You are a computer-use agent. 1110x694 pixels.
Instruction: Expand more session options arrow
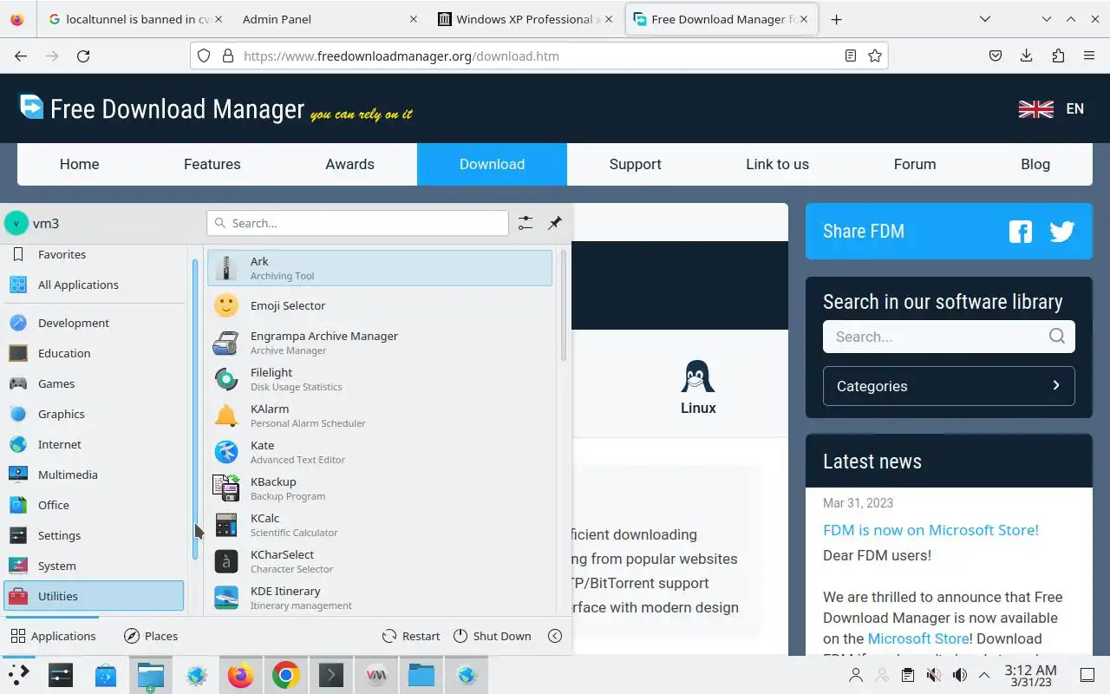555,636
